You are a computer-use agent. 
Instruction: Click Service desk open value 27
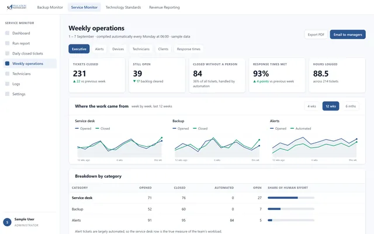click(x=259, y=198)
